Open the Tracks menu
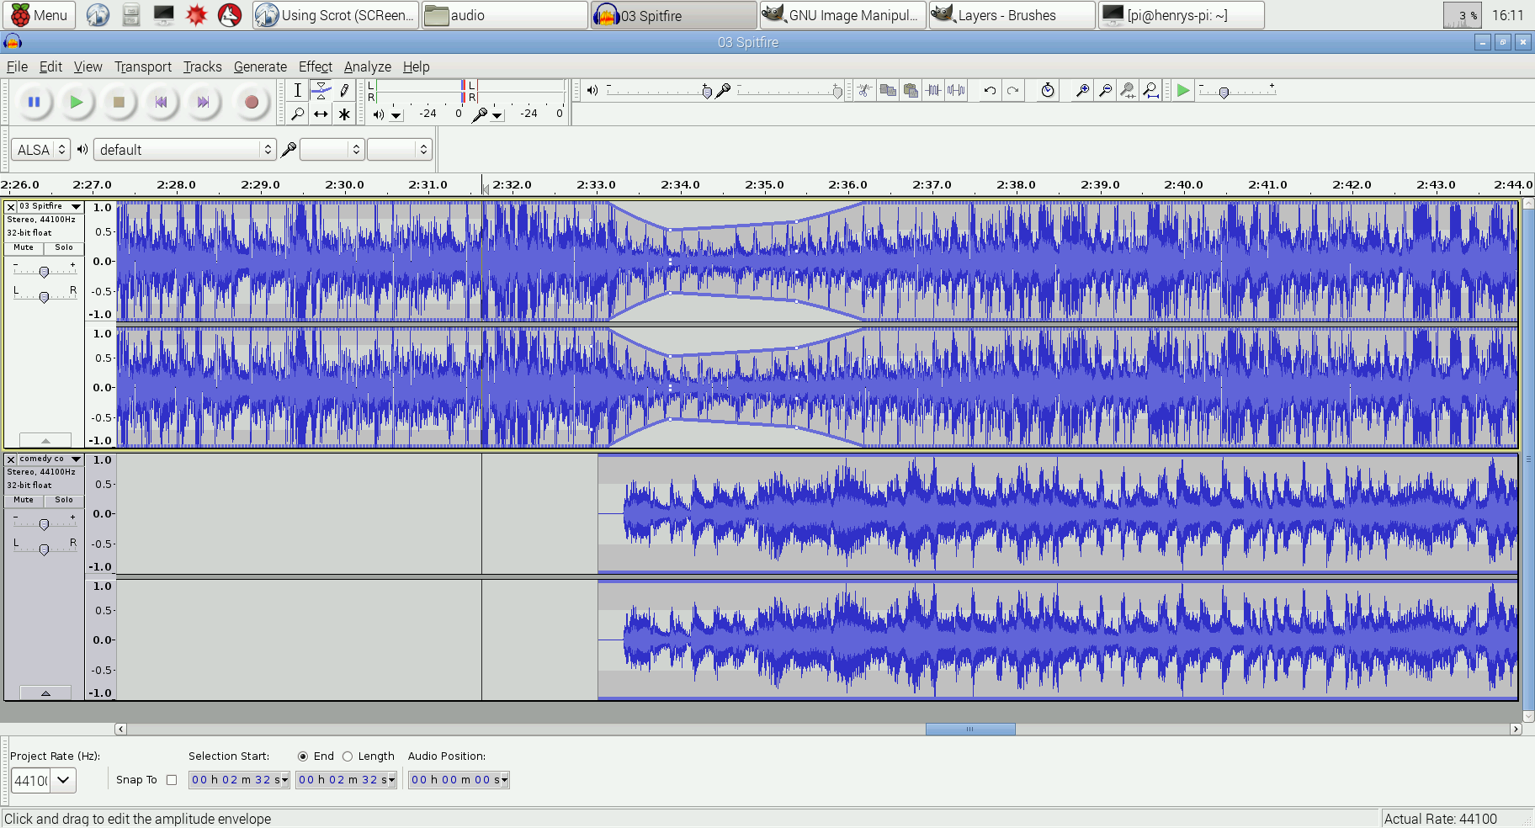 (202, 66)
